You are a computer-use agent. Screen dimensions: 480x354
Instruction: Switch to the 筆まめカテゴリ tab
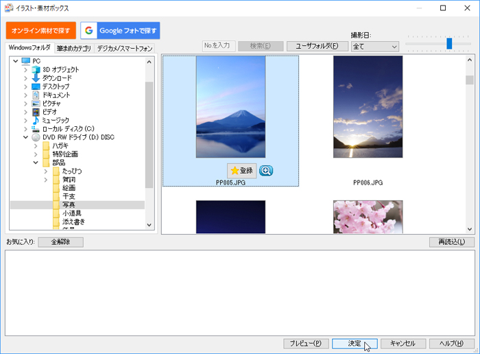click(x=74, y=49)
